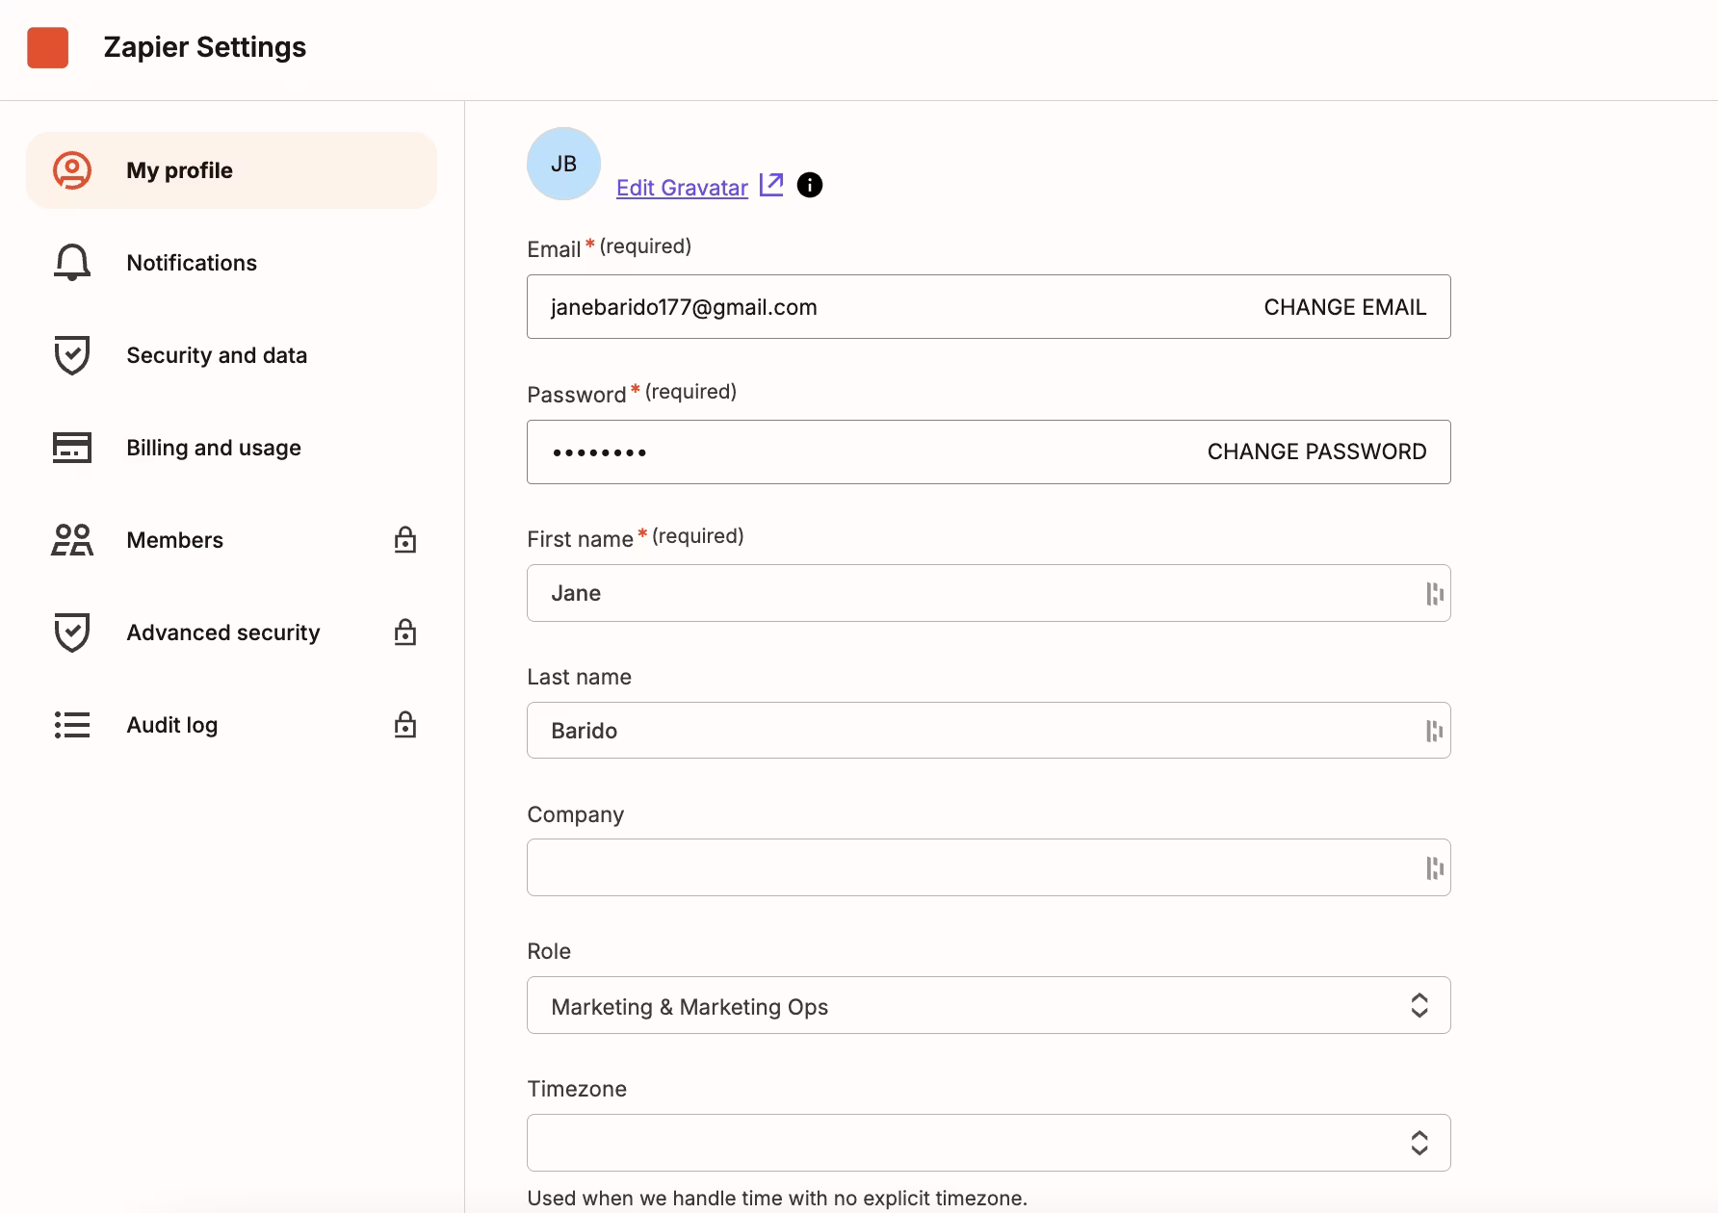Viewport: 1718px width, 1213px height.
Task: Click the external link icon beside Edit Gravatar
Action: point(771,185)
